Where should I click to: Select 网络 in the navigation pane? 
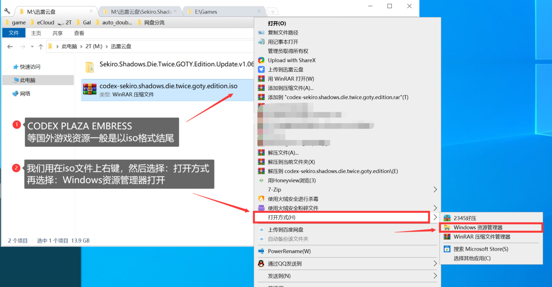pyautogui.click(x=22, y=94)
